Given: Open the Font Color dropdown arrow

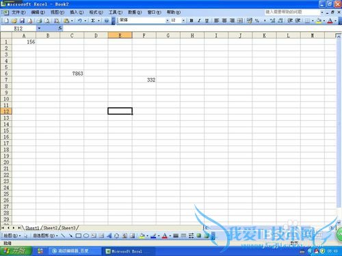Looking at the screenshot, I should pyautogui.click(x=335, y=20).
